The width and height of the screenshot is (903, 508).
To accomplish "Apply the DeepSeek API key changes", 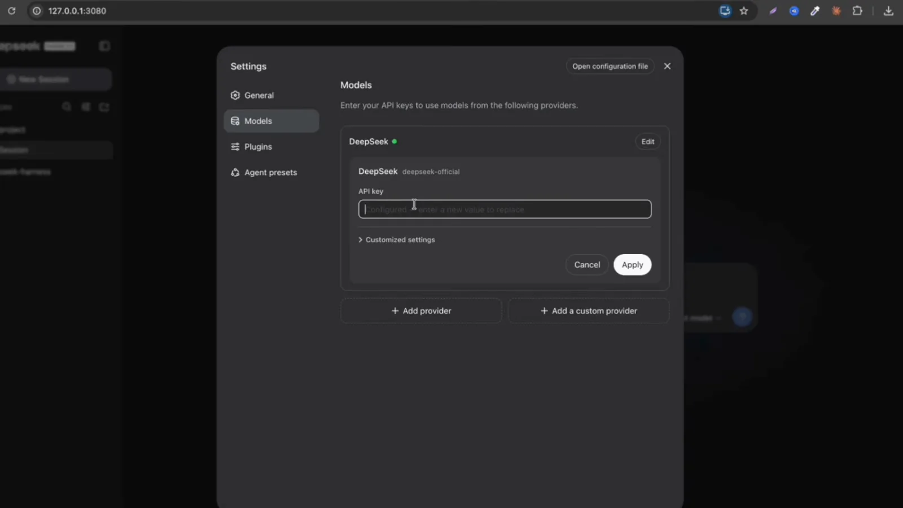I will [x=632, y=265].
